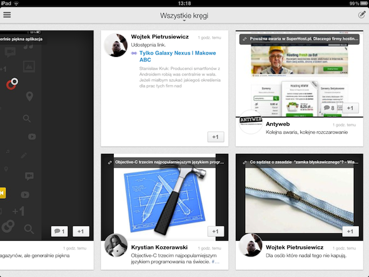Open the Xcode hammer blueprint image
Screen dimensions: 369x277
(x=164, y=199)
